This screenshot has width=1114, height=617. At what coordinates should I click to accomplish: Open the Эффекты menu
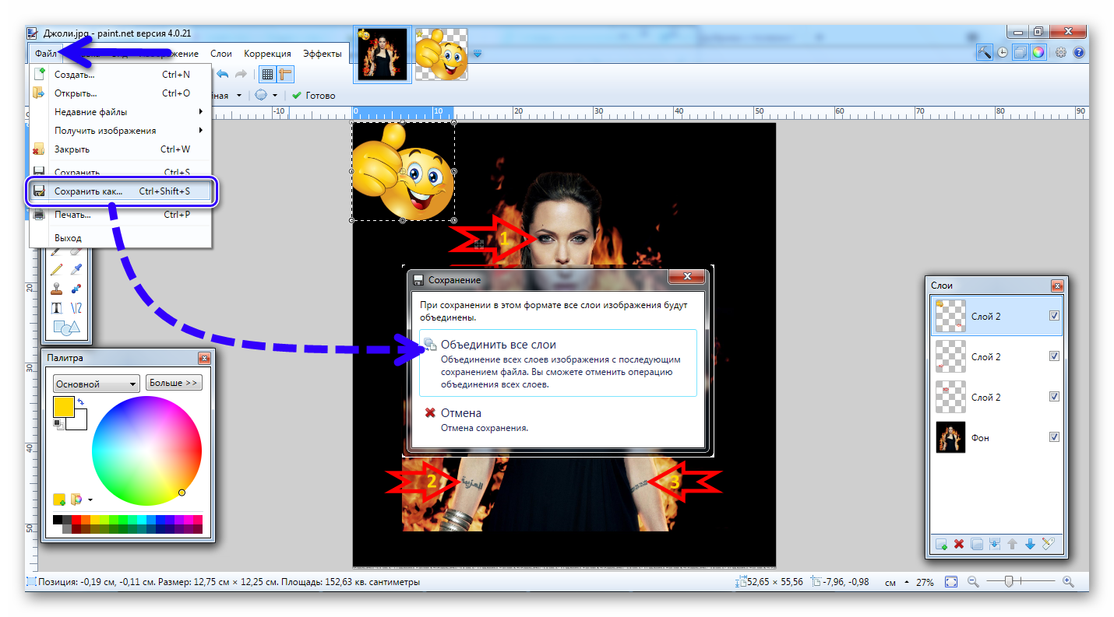pos(322,54)
